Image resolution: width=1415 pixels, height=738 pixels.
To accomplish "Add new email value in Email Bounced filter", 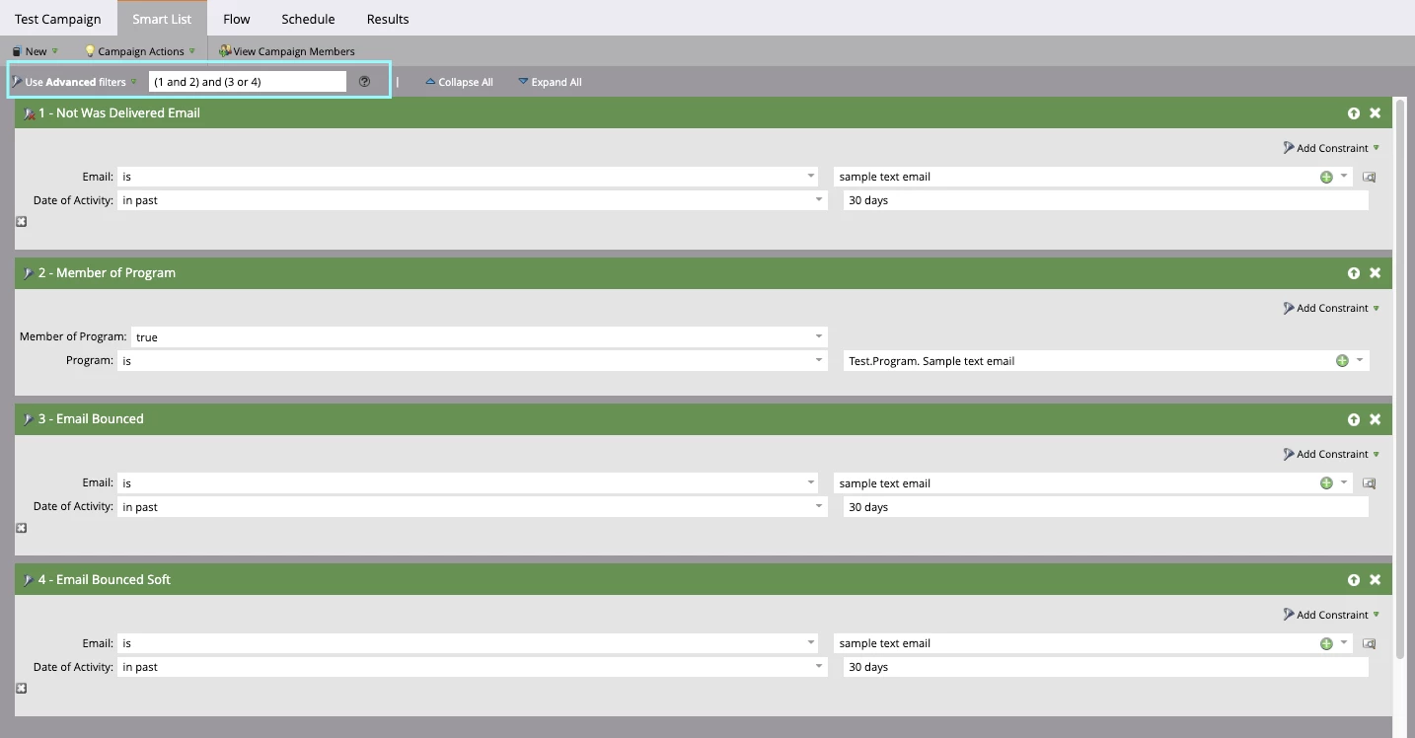I will (1326, 483).
